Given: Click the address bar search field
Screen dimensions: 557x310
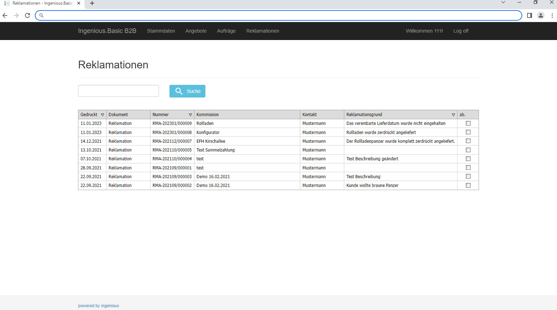Looking at the screenshot, I should pos(278,15).
